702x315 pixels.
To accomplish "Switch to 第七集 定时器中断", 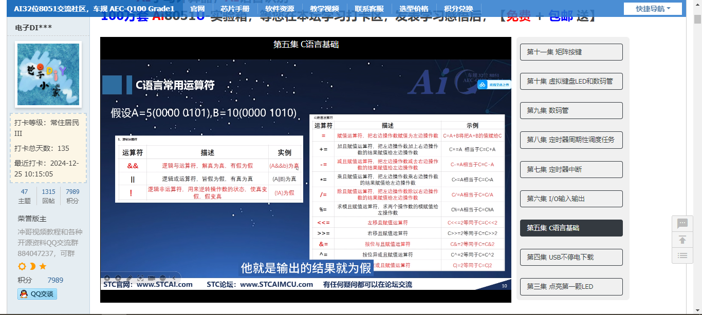I will point(571,169).
